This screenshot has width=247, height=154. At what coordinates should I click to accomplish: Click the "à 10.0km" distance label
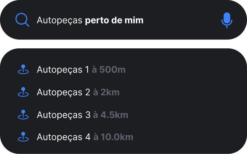click(113, 137)
